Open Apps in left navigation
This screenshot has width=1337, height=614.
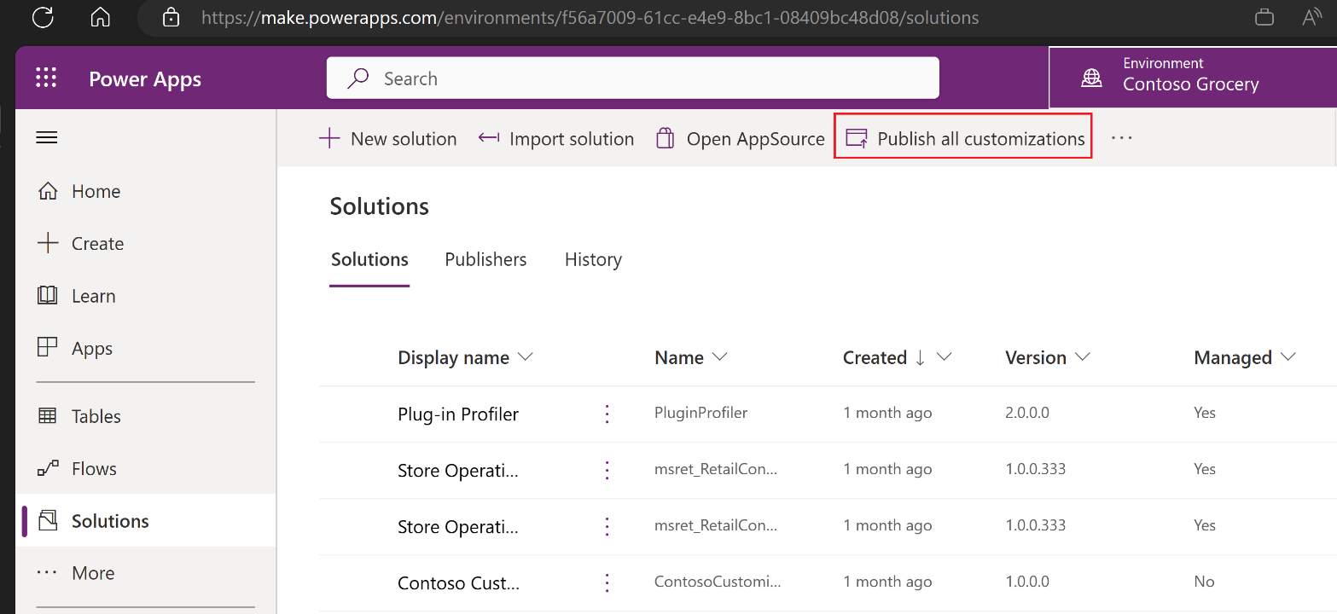point(145,348)
